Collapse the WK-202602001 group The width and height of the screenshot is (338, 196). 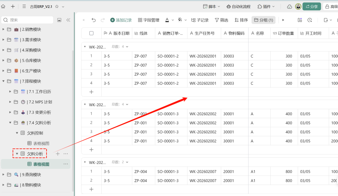click(x=85, y=47)
